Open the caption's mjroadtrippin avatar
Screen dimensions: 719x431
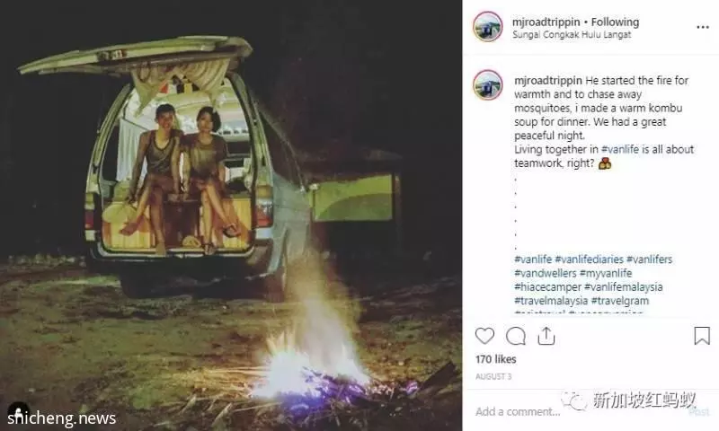pyautogui.click(x=488, y=84)
